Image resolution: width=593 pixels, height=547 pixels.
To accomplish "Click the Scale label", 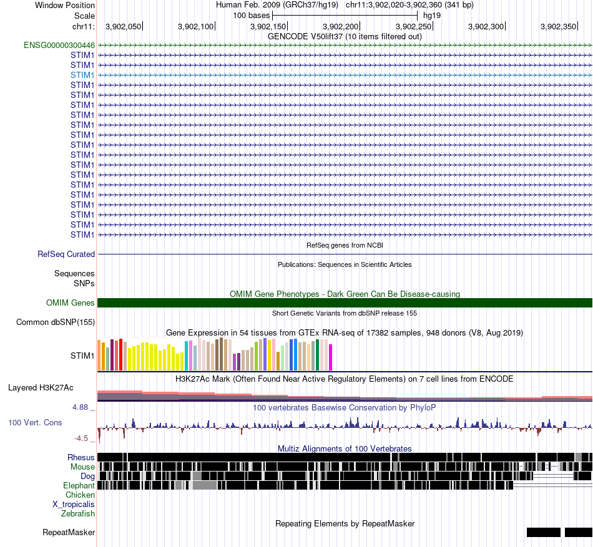I will tap(84, 16).
